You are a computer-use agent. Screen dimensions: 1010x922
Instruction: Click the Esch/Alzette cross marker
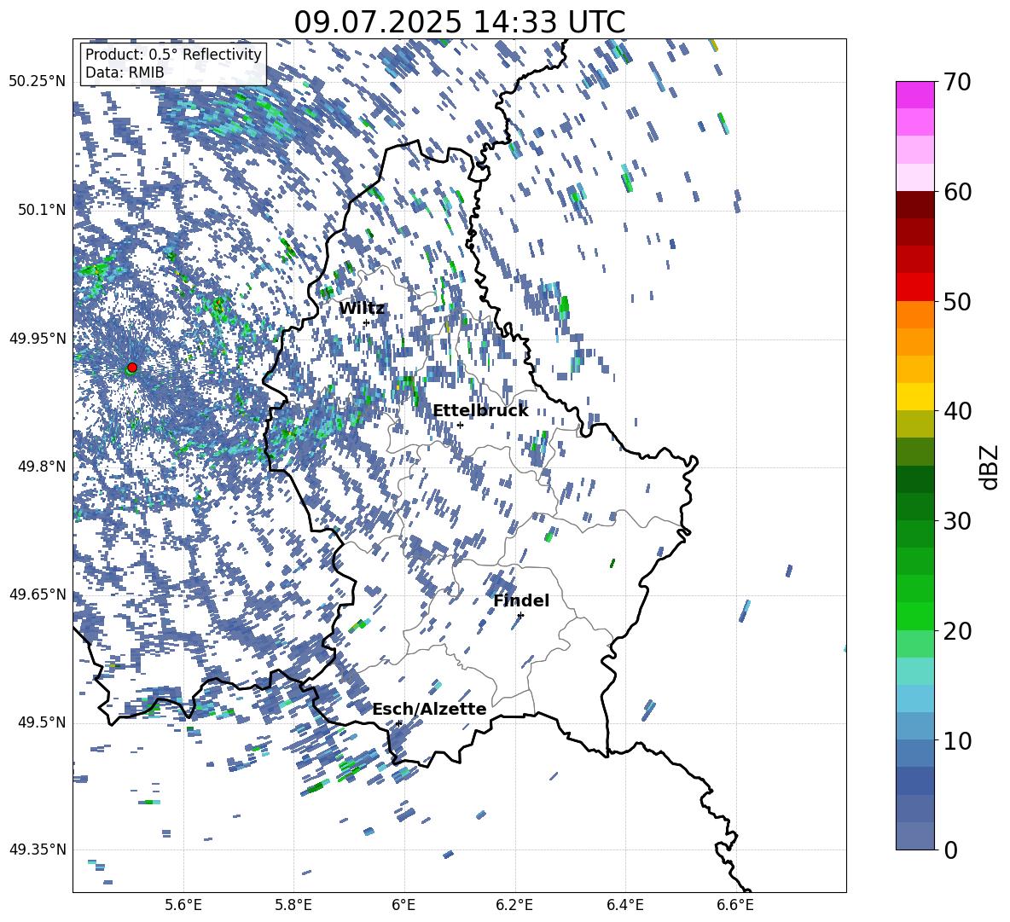[399, 723]
